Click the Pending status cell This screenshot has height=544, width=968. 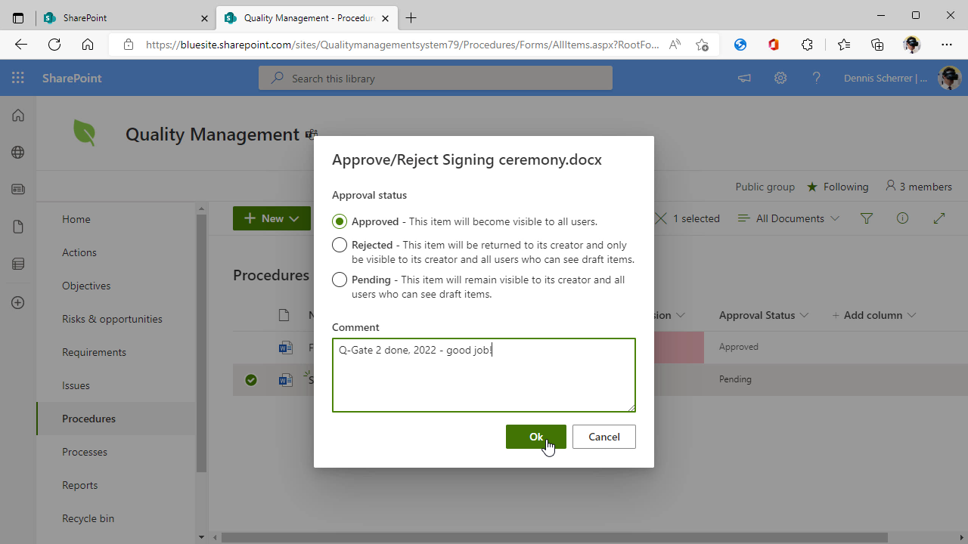[735, 379]
